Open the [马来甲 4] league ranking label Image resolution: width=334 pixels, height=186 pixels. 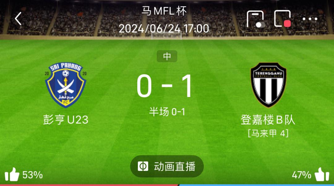tap(268, 133)
